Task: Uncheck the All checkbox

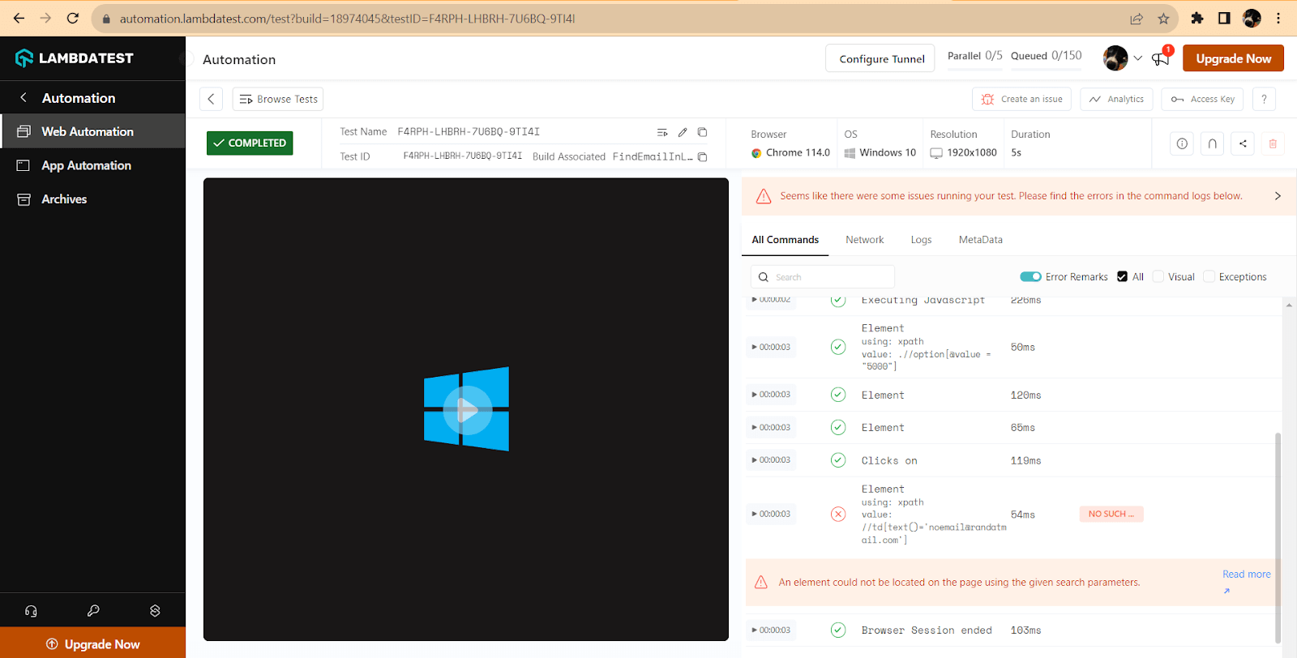Action: point(1122,276)
